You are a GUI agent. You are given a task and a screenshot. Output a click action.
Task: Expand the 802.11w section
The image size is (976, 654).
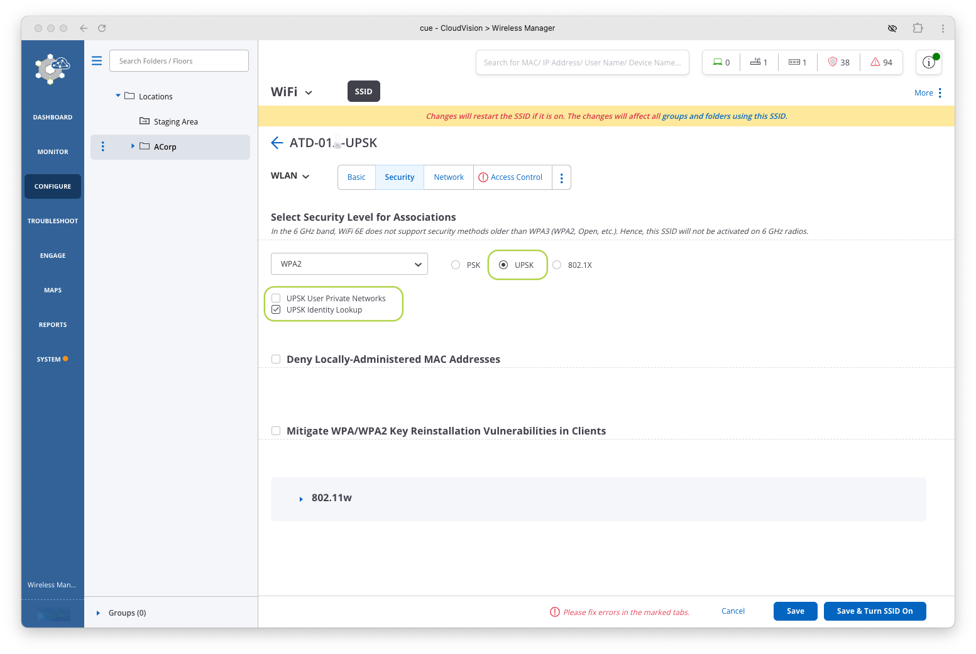[x=301, y=499]
